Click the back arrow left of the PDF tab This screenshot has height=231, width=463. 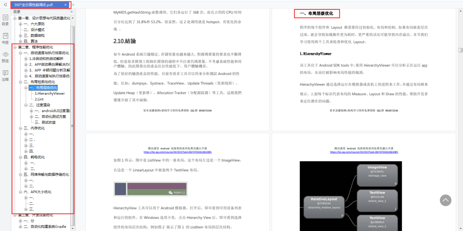coord(5,5)
